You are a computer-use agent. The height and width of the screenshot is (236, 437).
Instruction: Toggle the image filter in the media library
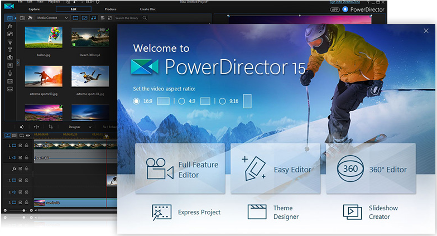tap(84, 18)
